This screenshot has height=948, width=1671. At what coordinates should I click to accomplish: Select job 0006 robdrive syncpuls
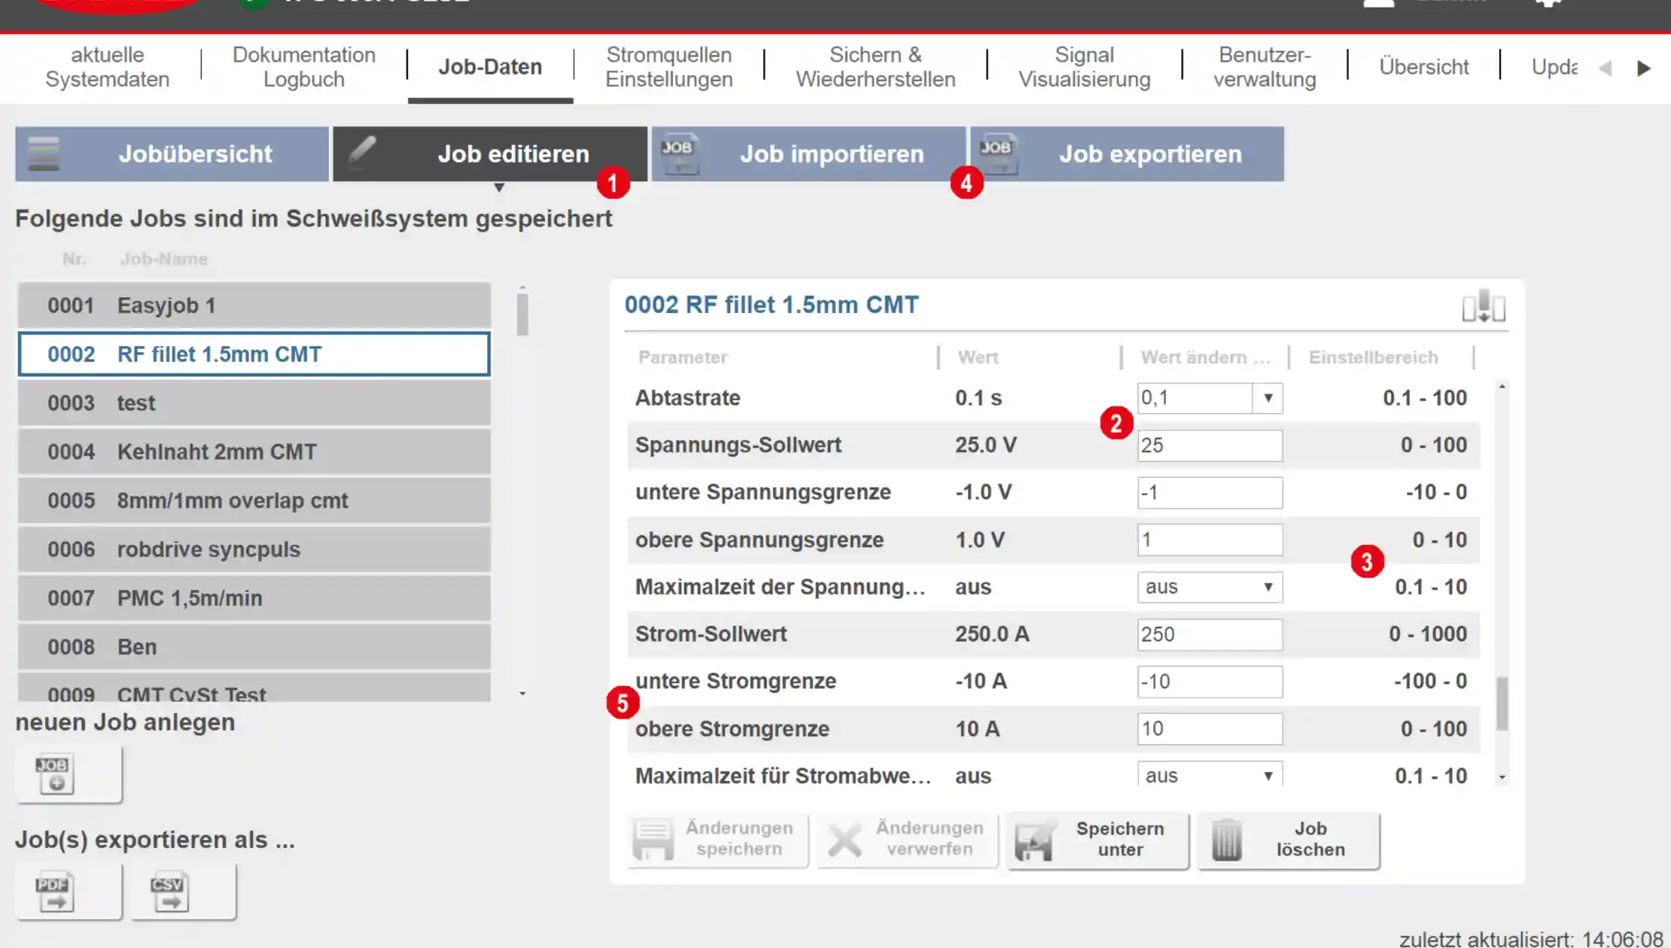[254, 549]
